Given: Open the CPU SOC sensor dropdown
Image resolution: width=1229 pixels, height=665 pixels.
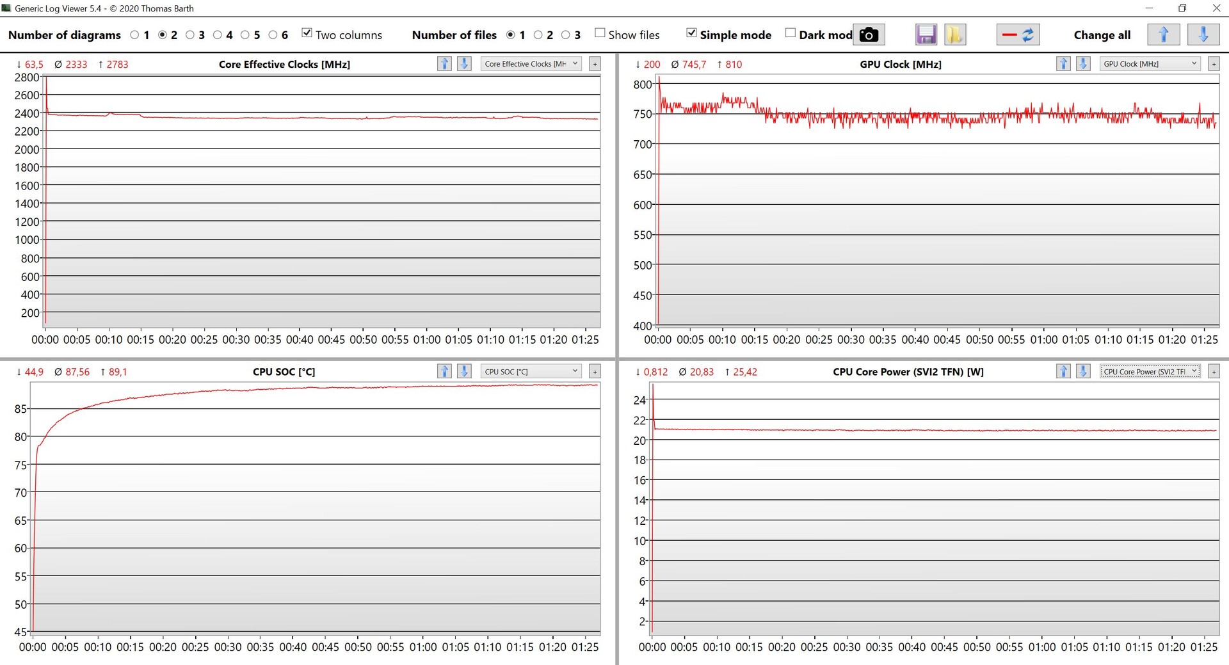Looking at the screenshot, I should (531, 371).
